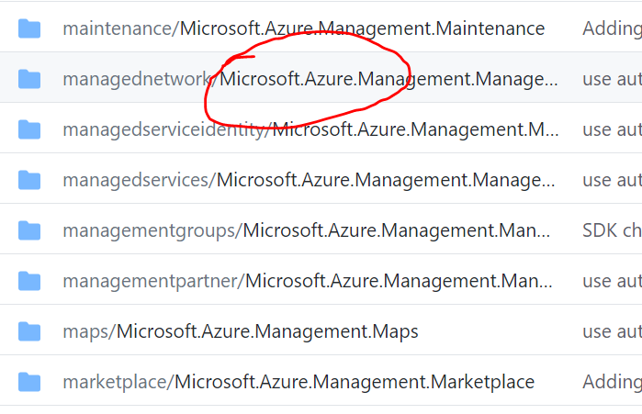The height and width of the screenshot is (414, 642).
Task: View the 'Adding' commit message for marketplace
Action: point(612,382)
